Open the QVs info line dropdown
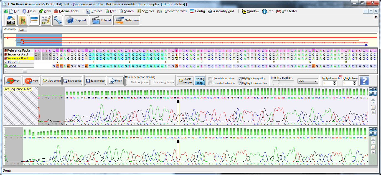This screenshot has height=175, width=381. [x=308, y=81]
